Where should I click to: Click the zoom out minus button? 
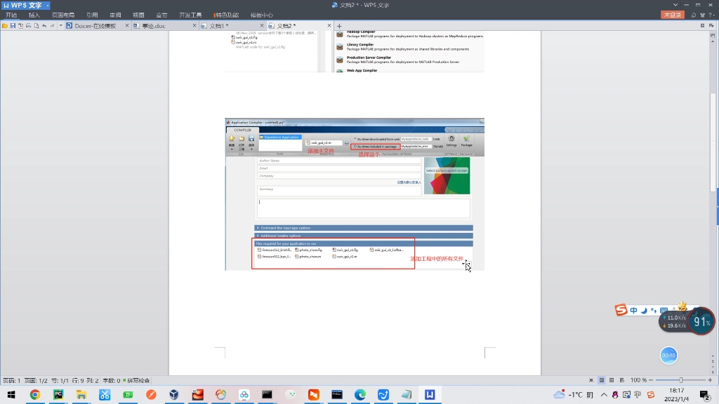point(651,380)
